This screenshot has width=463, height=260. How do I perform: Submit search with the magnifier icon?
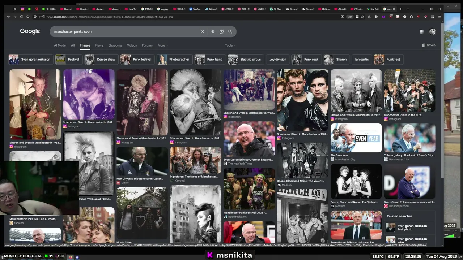(x=230, y=32)
